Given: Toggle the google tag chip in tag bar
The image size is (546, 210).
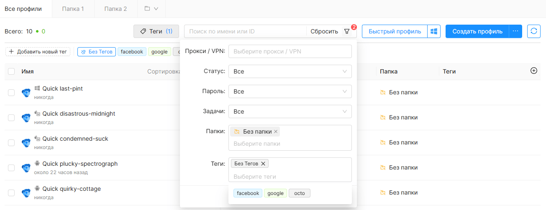Looking at the screenshot, I should pos(159,52).
